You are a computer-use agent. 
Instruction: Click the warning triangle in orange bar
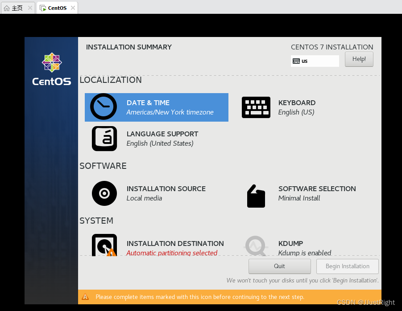point(85,297)
